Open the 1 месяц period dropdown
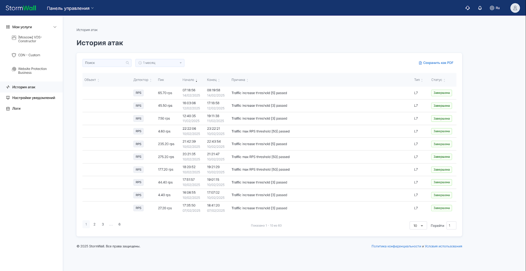This screenshot has width=526, height=271. tap(160, 63)
